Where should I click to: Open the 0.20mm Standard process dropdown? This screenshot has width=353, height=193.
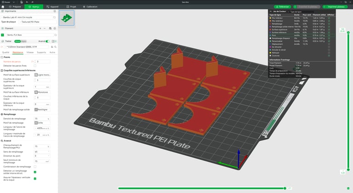point(27,47)
